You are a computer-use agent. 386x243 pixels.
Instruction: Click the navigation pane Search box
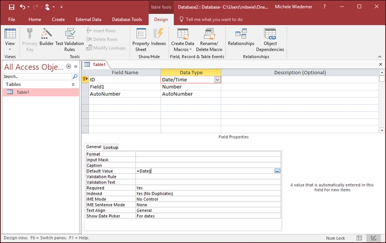[x=37, y=77]
